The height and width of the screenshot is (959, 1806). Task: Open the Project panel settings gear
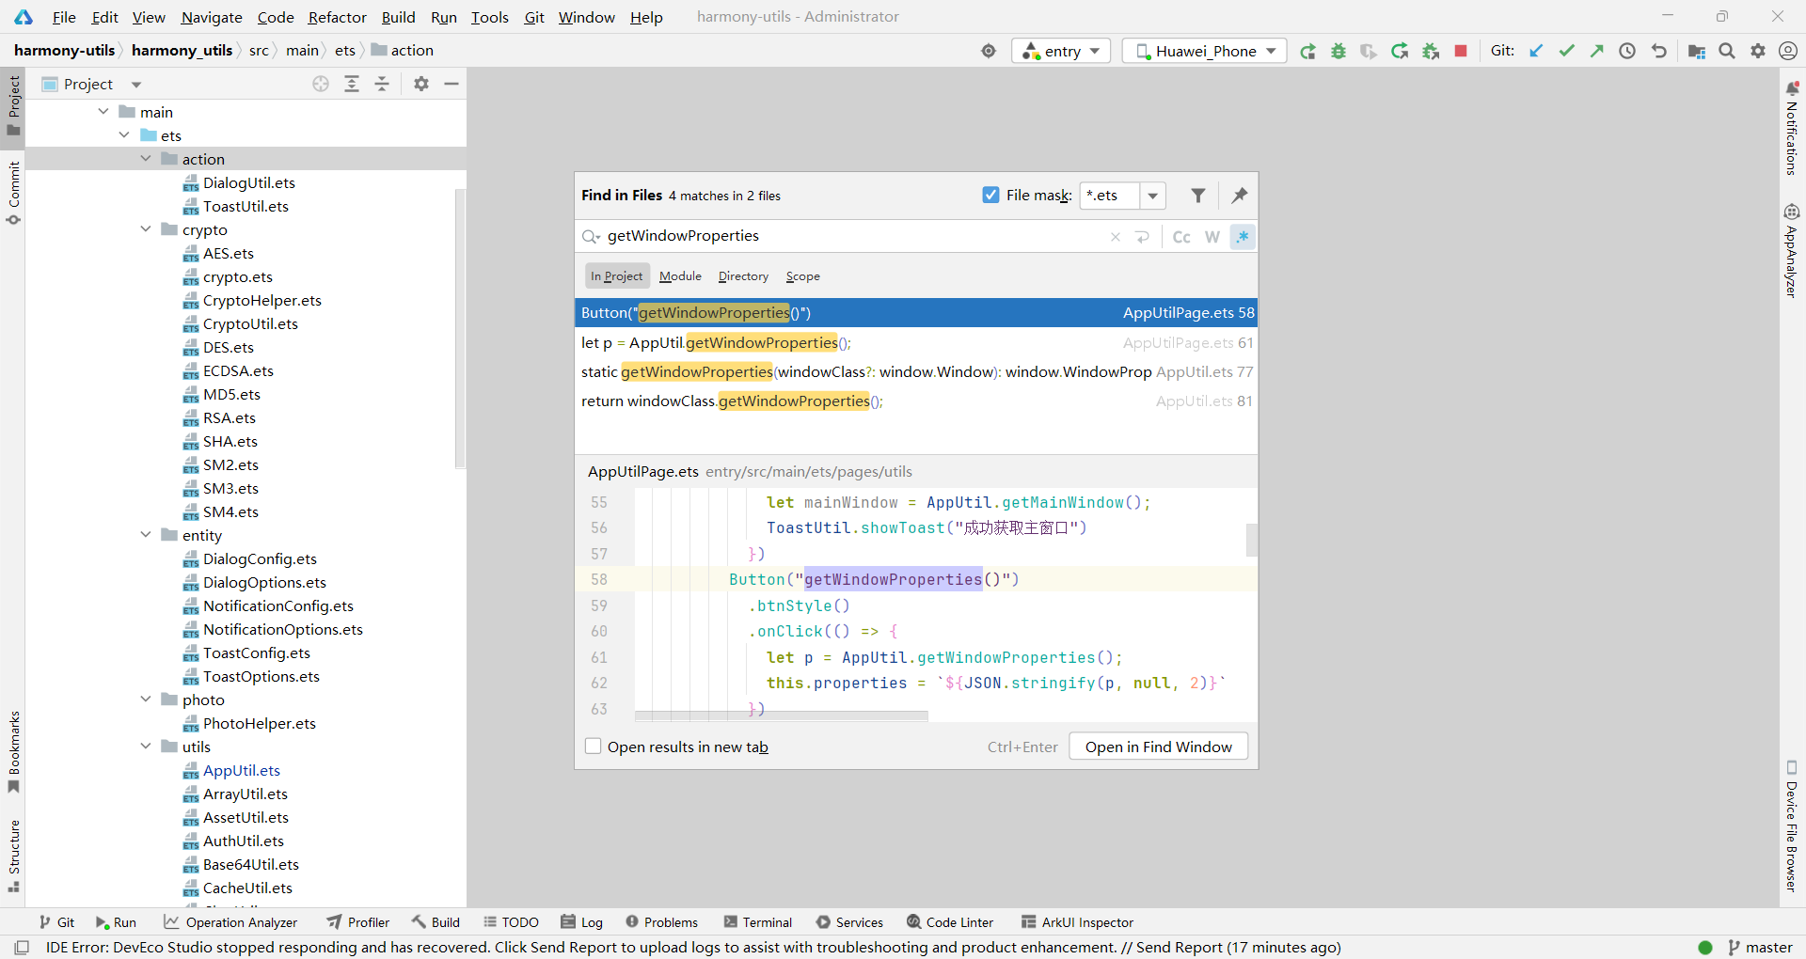tap(421, 84)
